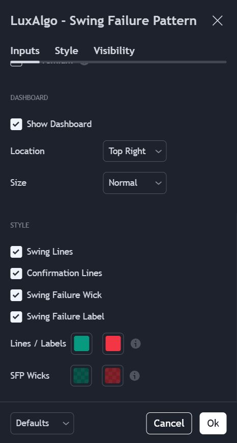Change the dark green SFP Wicks swatch
237x443 pixels.
point(81,376)
